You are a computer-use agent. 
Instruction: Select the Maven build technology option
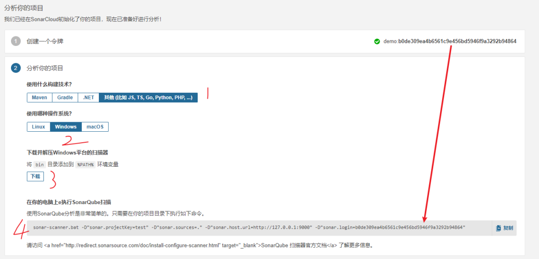coord(39,97)
